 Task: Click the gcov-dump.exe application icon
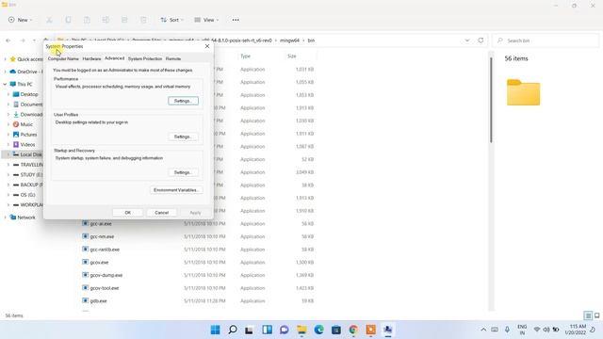point(86,275)
